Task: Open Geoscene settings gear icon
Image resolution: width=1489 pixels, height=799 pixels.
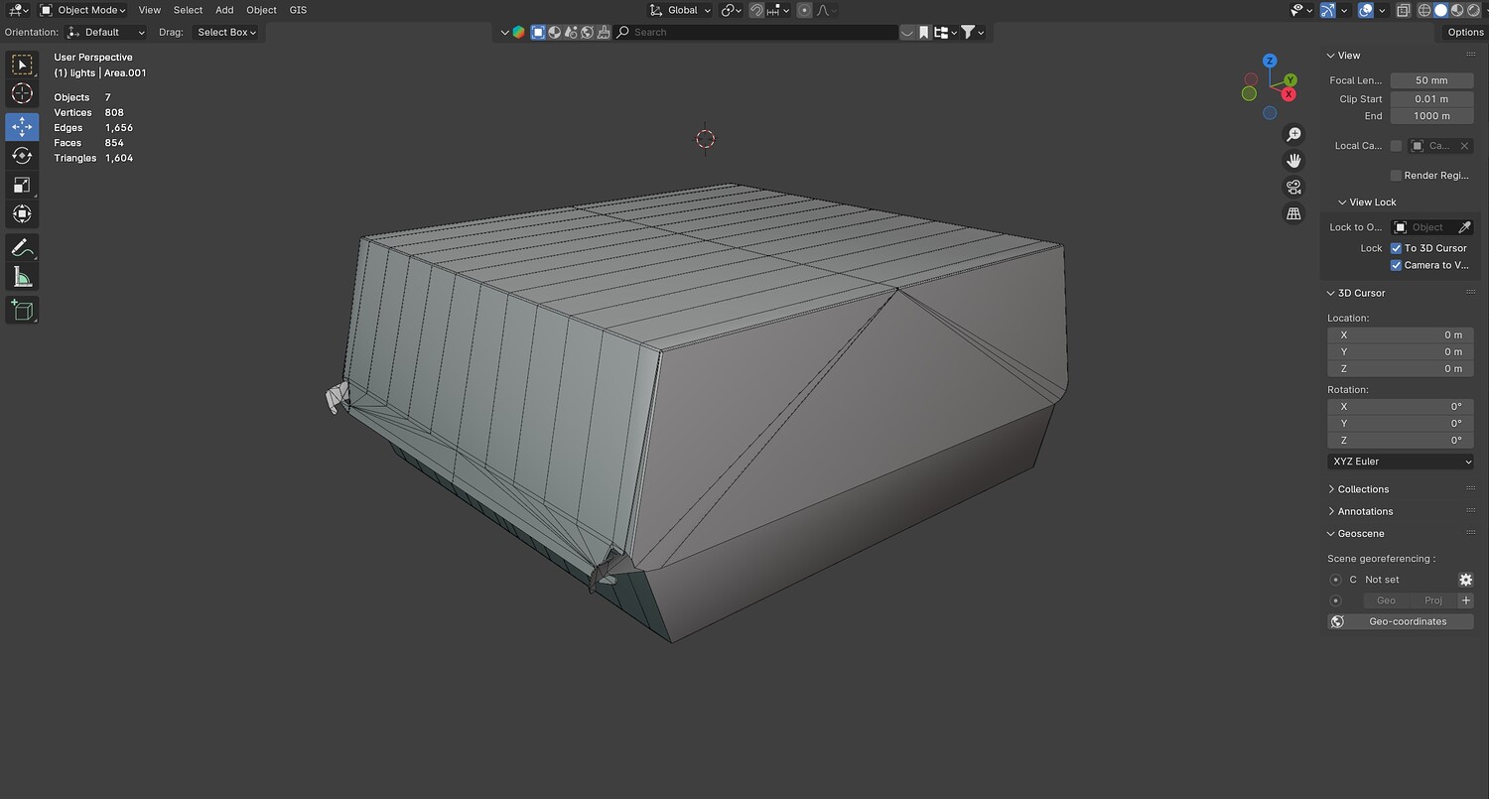Action: 1465,580
